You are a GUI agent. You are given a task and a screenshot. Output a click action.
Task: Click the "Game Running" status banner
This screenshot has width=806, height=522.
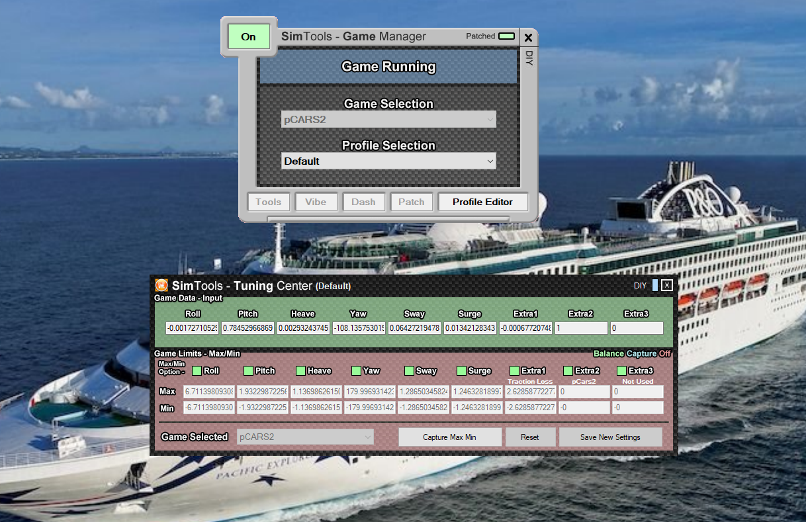(388, 67)
